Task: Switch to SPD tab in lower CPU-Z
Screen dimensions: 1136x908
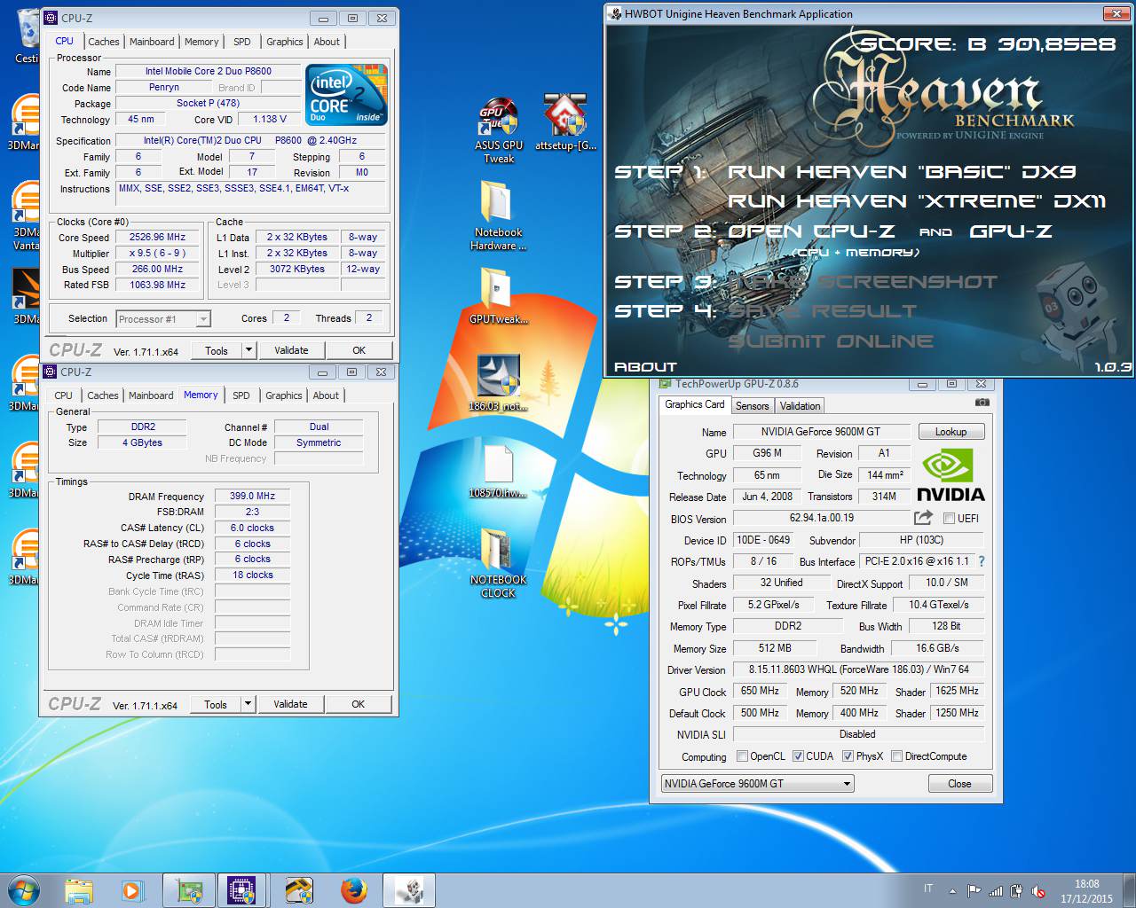Action: point(241,395)
